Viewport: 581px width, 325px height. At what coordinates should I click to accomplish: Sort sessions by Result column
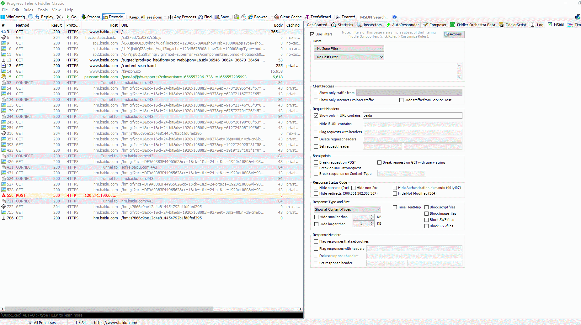57,25
